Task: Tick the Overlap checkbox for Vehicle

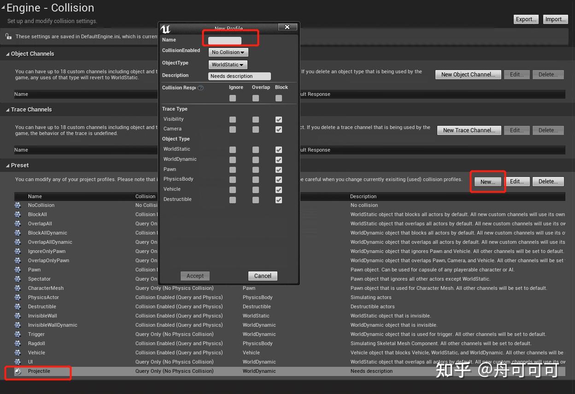Action: [256, 190]
